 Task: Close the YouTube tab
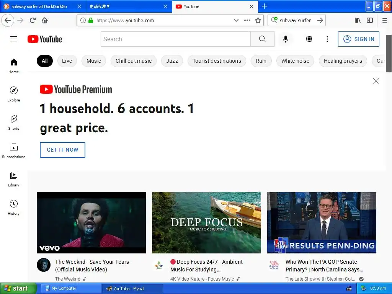click(252, 7)
